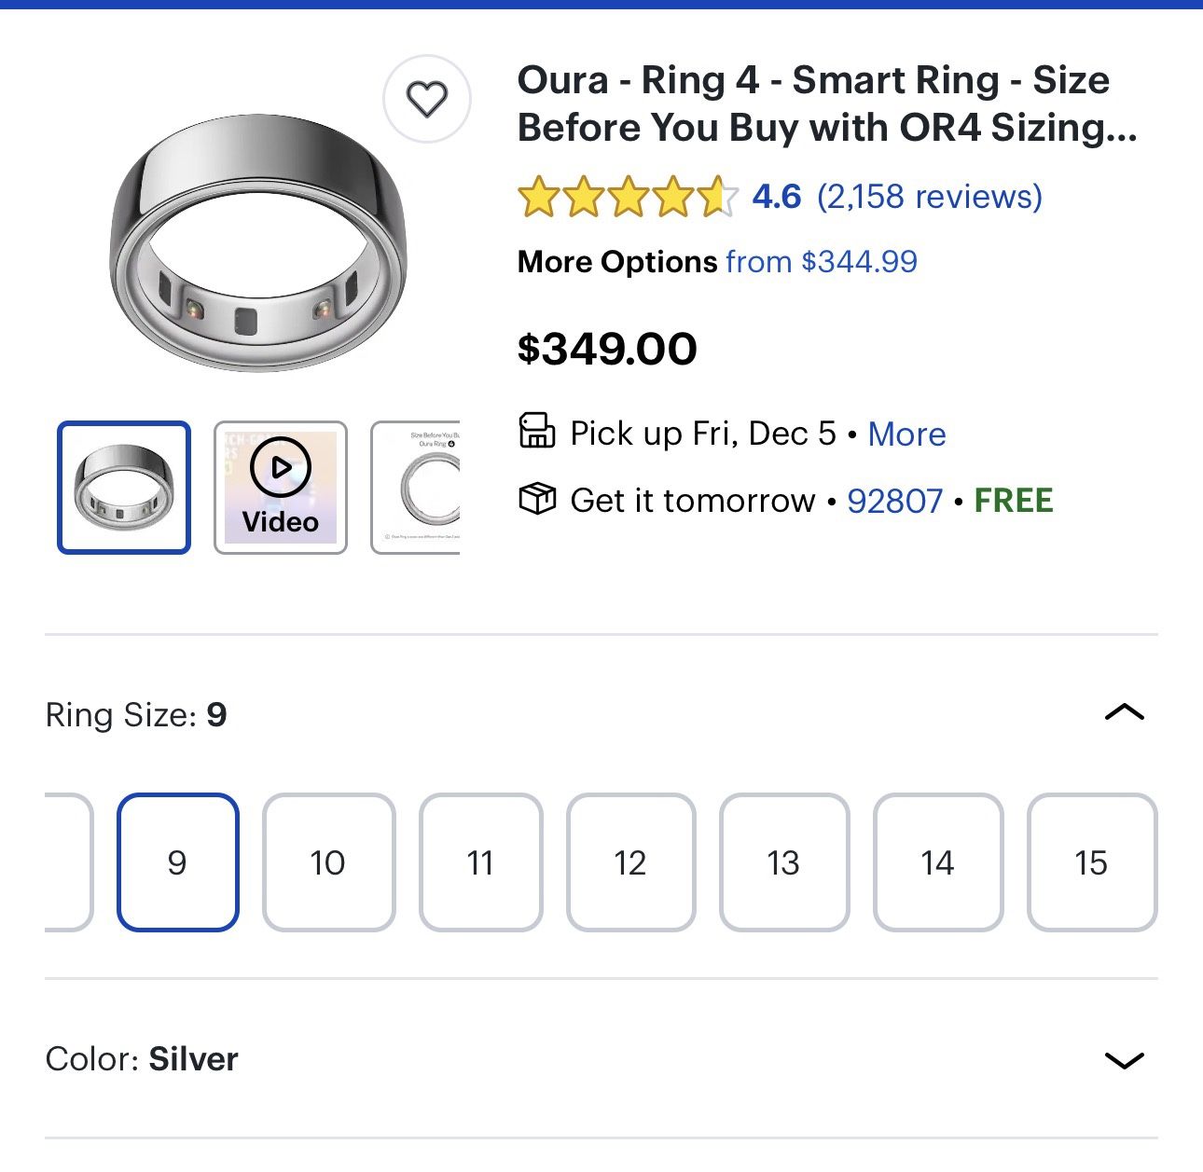Click the heart icon to save the ring
Screen dimensions: 1203x1172
pyautogui.click(x=428, y=100)
